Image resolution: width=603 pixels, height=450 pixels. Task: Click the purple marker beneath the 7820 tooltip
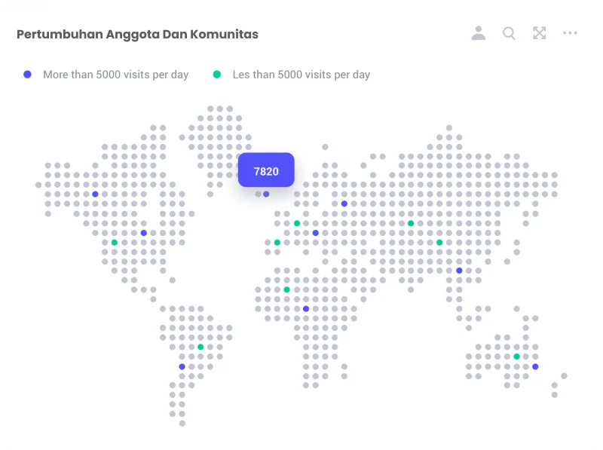point(266,194)
